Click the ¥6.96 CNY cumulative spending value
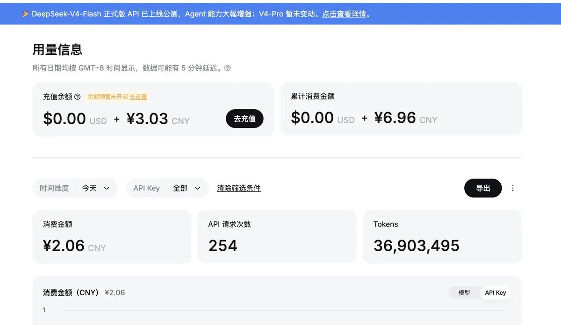The image size is (561, 325). [406, 118]
